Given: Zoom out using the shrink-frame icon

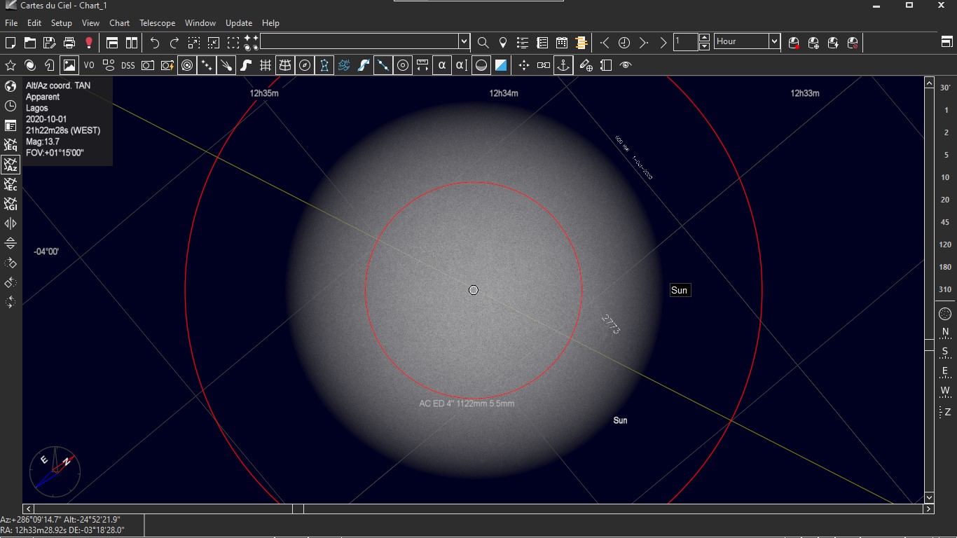Looking at the screenshot, I should point(214,43).
